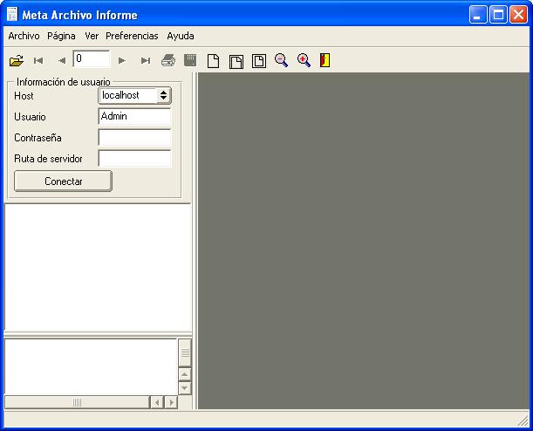
Task: Open the Ayuda menu
Action: click(181, 37)
